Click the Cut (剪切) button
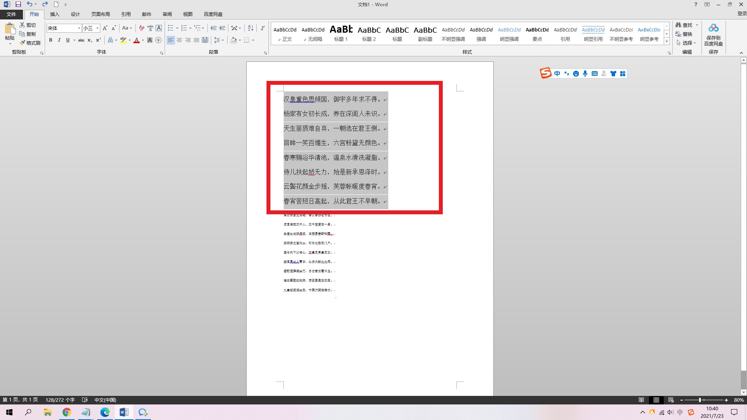Screen dimensions: 747x420 click(28, 25)
